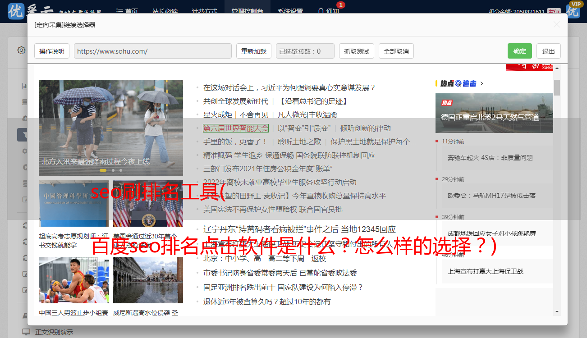Open the 系统设置 menu
Image resolution: width=587 pixels, height=338 pixels.
[x=290, y=11]
